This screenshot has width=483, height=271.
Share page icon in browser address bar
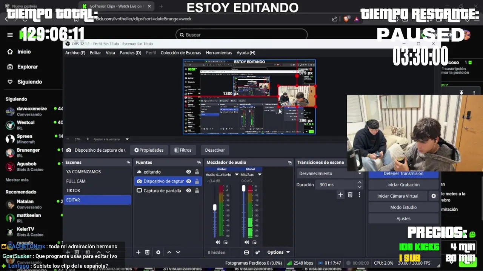[x=334, y=19]
